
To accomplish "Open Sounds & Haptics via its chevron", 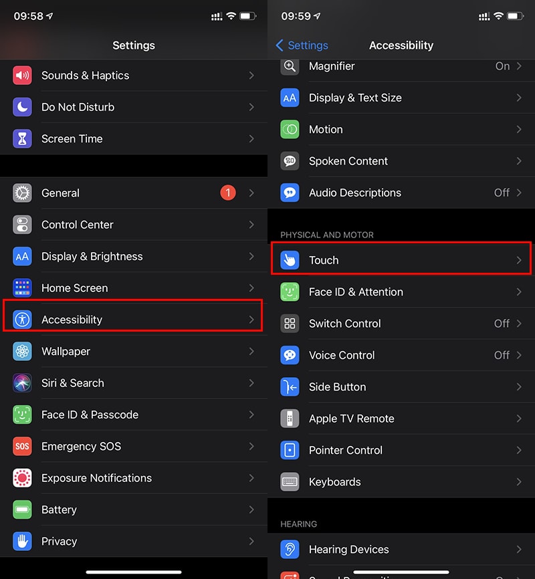I will tap(251, 76).
